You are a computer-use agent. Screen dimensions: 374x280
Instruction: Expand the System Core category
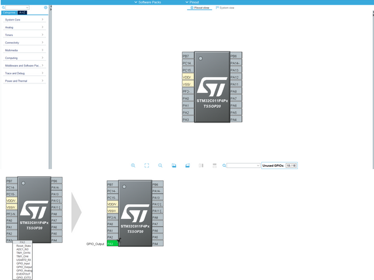coord(23,20)
